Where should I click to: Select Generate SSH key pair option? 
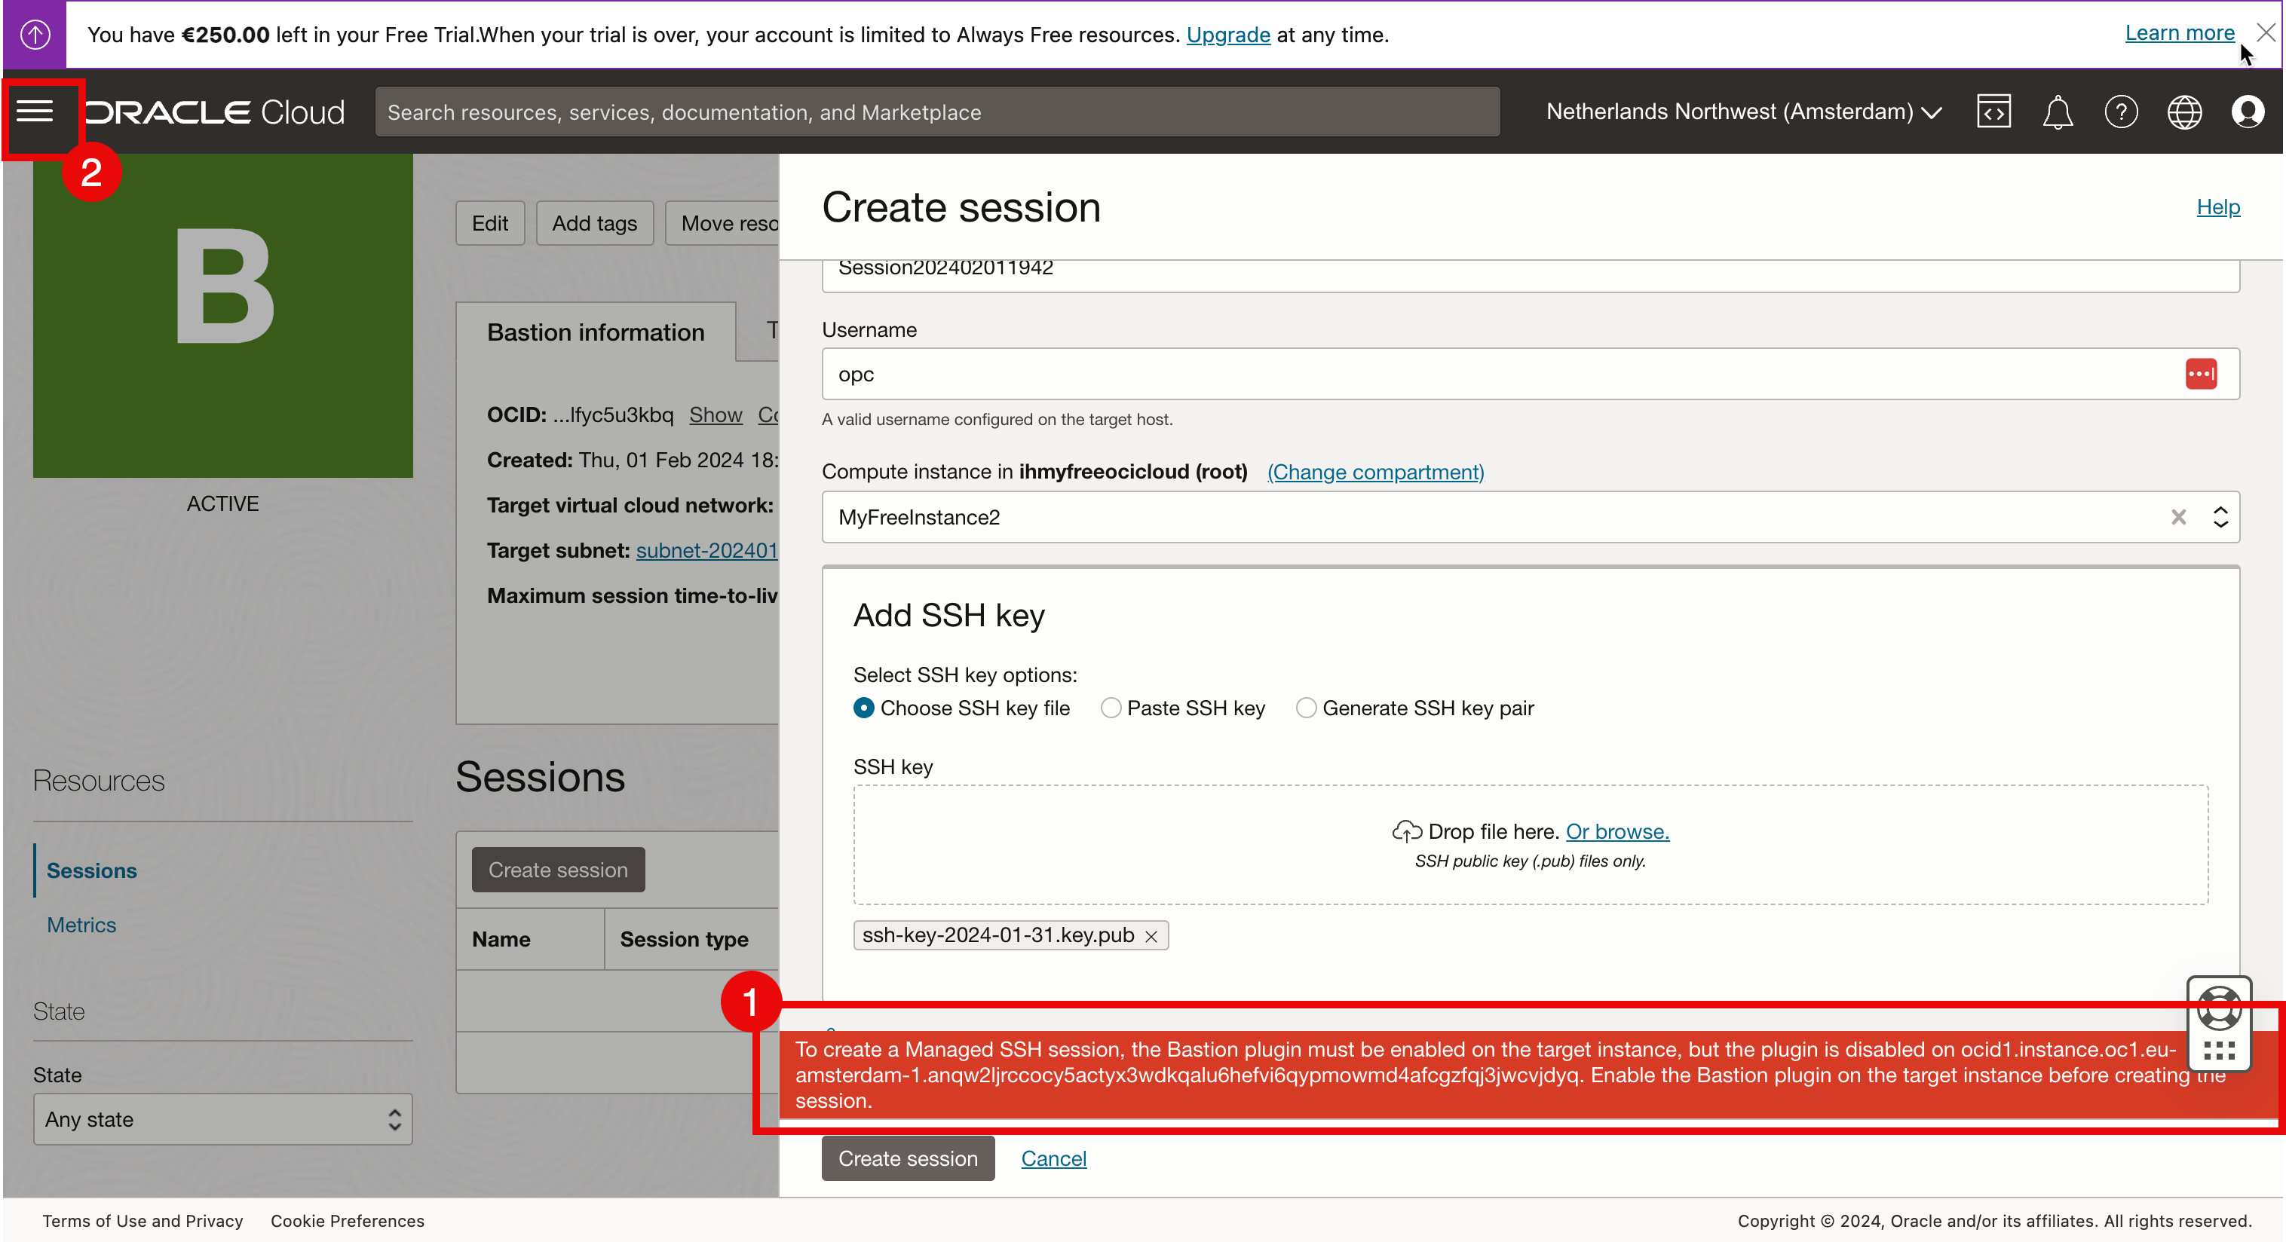coord(1305,708)
